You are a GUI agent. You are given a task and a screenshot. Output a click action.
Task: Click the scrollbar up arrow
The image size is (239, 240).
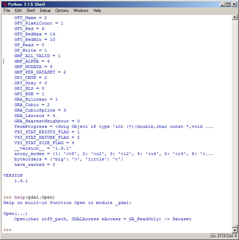tap(235, 17)
